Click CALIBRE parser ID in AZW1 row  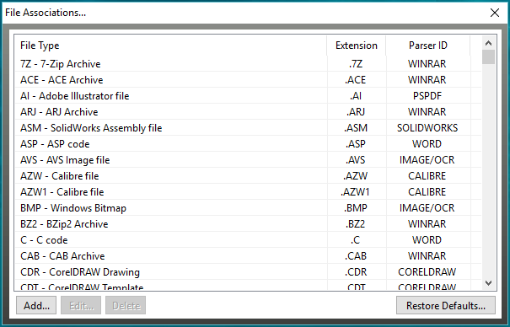click(x=427, y=192)
